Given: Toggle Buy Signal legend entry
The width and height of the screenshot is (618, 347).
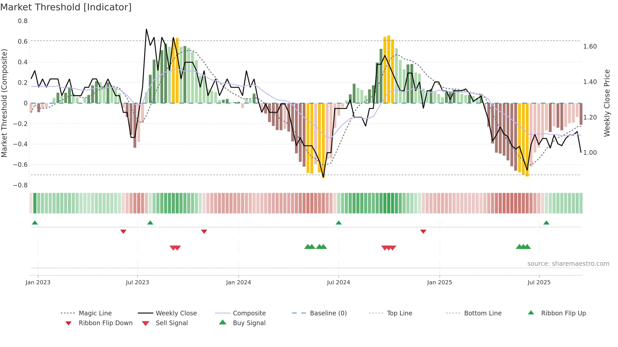Looking at the screenshot, I should [242, 323].
